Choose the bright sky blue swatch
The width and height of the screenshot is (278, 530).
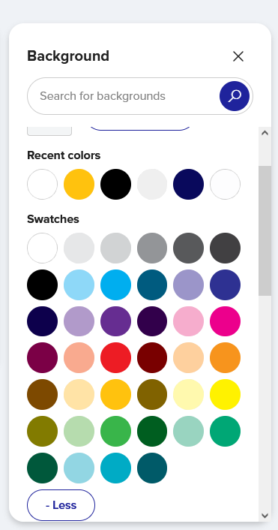115,285
